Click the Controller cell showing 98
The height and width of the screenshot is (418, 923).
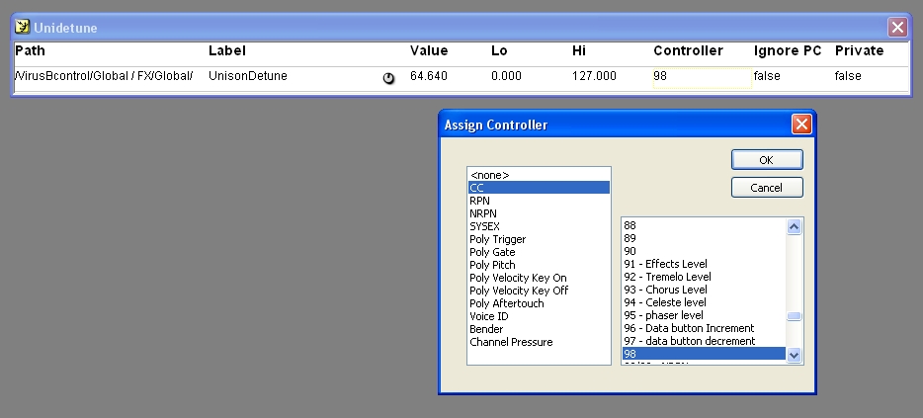703,78
